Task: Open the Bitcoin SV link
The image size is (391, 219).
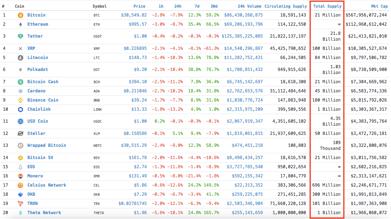Action: [x=40, y=158]
